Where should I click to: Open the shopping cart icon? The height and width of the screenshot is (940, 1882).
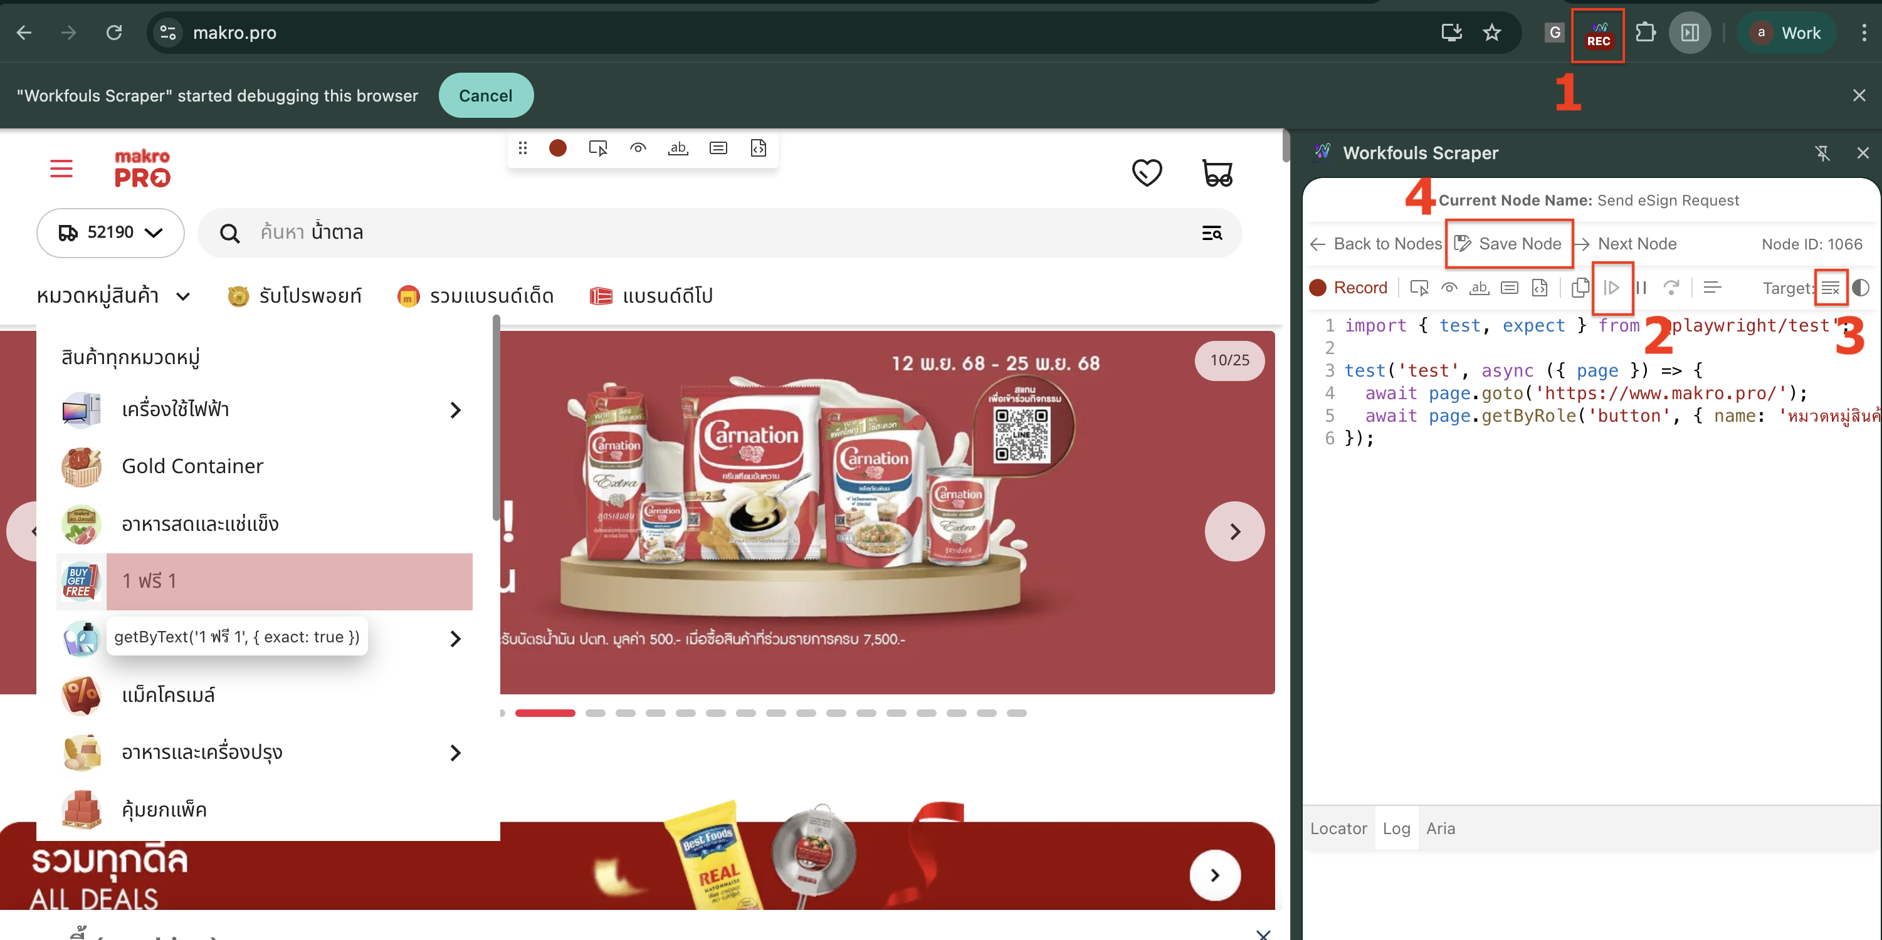(x=1217, y=173)
